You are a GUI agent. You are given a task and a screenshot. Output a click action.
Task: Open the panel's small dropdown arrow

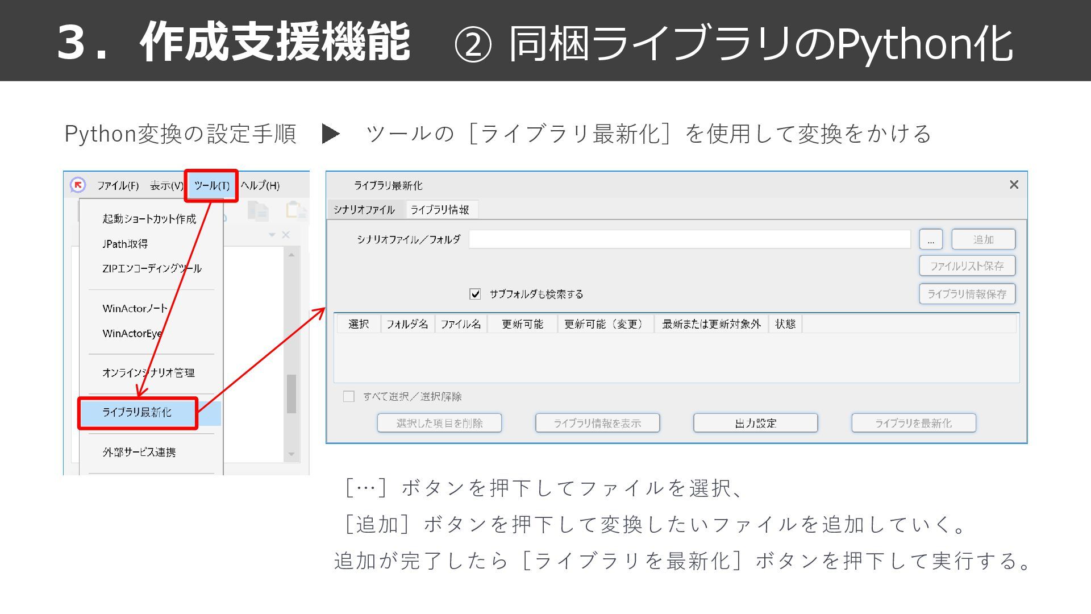pos(272,235)
